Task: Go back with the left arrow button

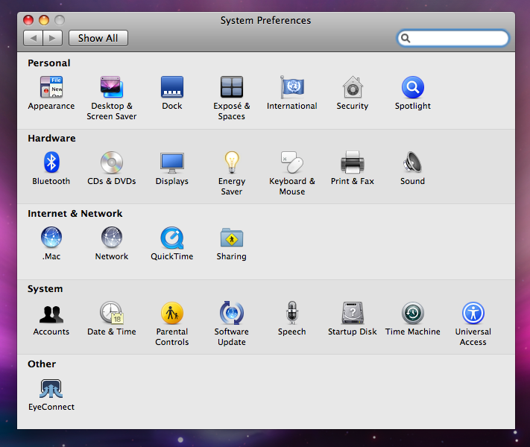Action: click(33, 38)
